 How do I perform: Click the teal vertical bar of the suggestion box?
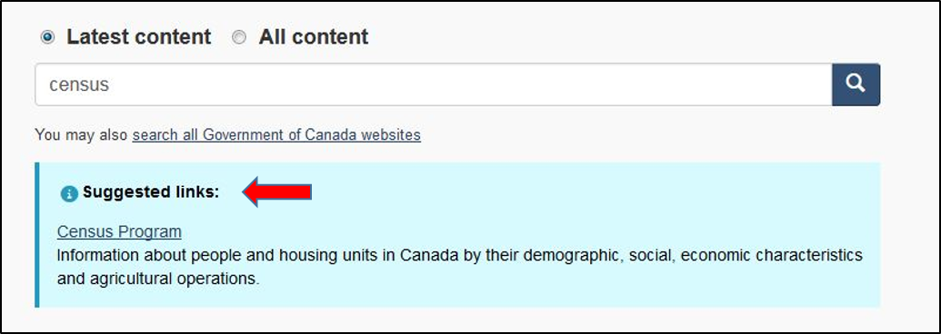tap(37, 235)
